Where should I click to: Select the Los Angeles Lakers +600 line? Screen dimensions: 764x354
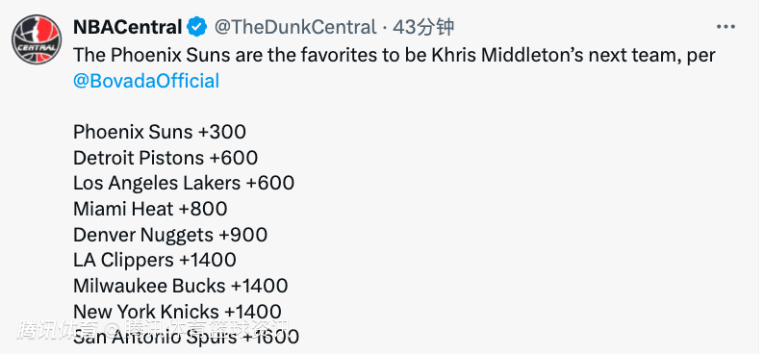coord(184,183)
